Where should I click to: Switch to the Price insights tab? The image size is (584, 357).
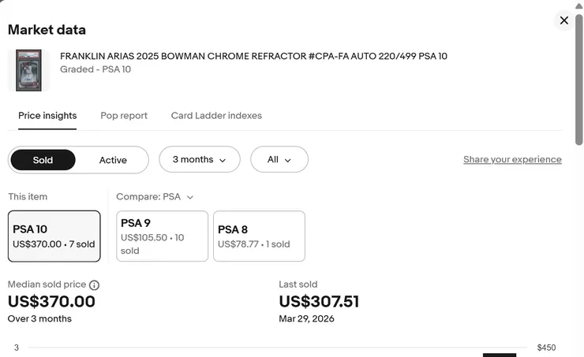click(47, 115)
